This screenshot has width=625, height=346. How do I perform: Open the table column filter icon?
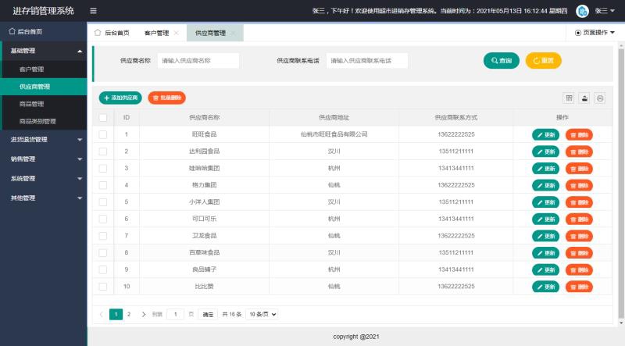(x=570, y=98)
